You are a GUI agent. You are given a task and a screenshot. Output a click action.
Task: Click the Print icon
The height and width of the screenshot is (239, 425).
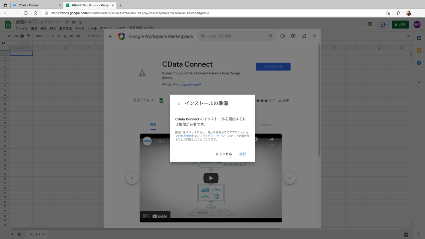pos(22,36)
